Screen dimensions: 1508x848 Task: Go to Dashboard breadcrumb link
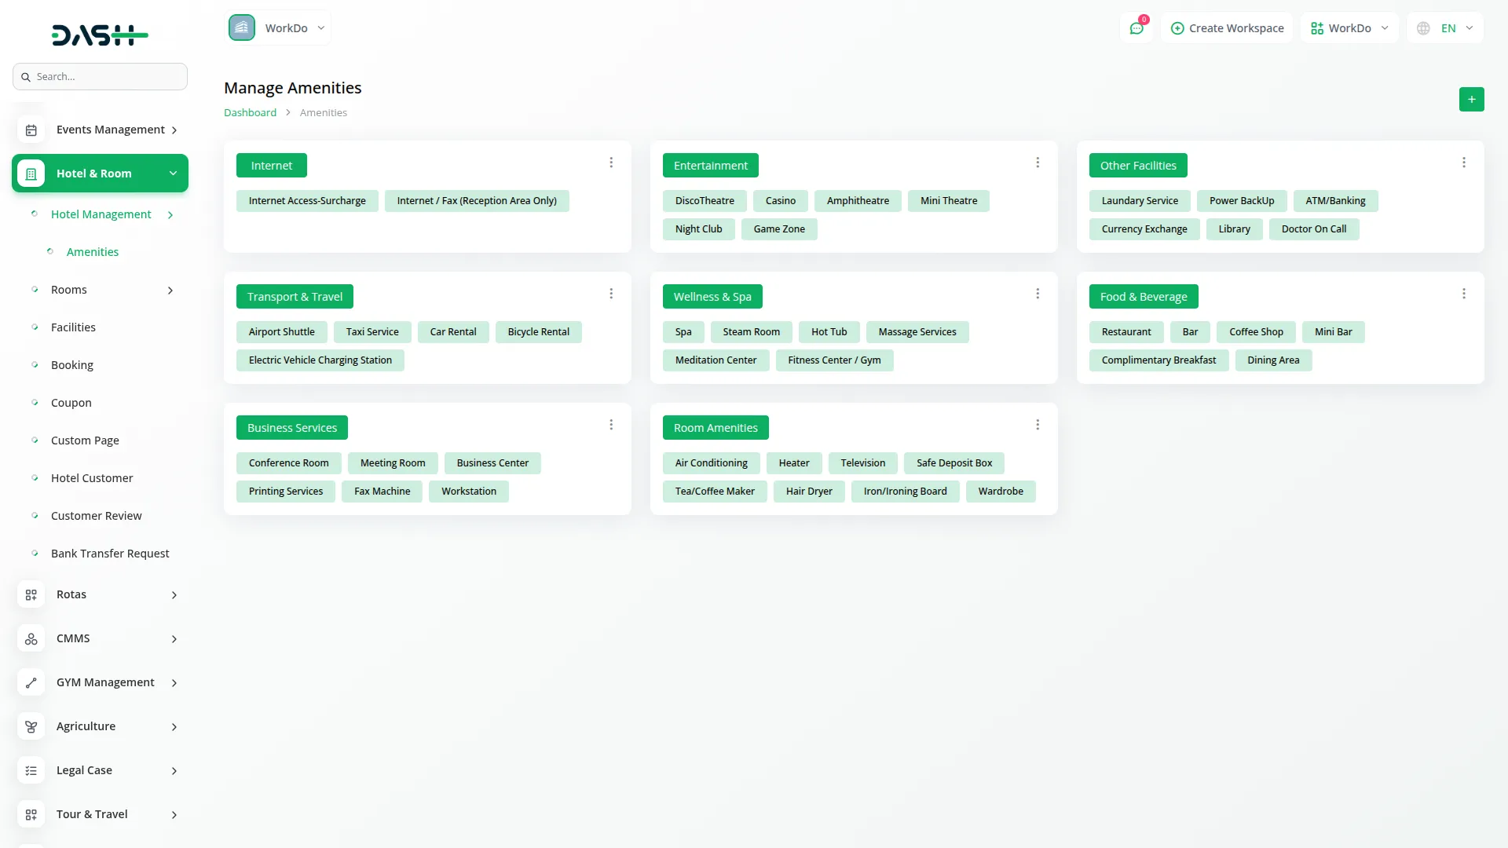[x=250, y=113]
